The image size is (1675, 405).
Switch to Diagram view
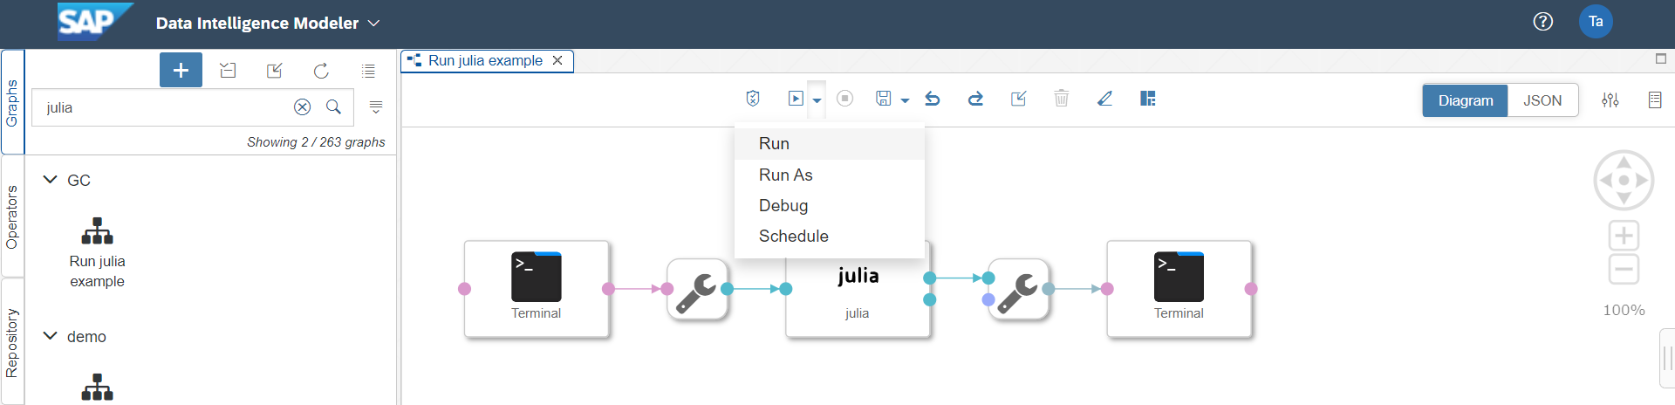click(1466, 100)
